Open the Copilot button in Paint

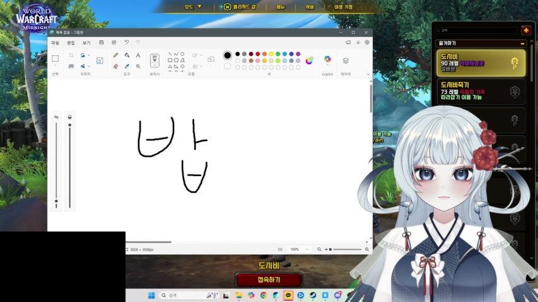coord(327,60)
